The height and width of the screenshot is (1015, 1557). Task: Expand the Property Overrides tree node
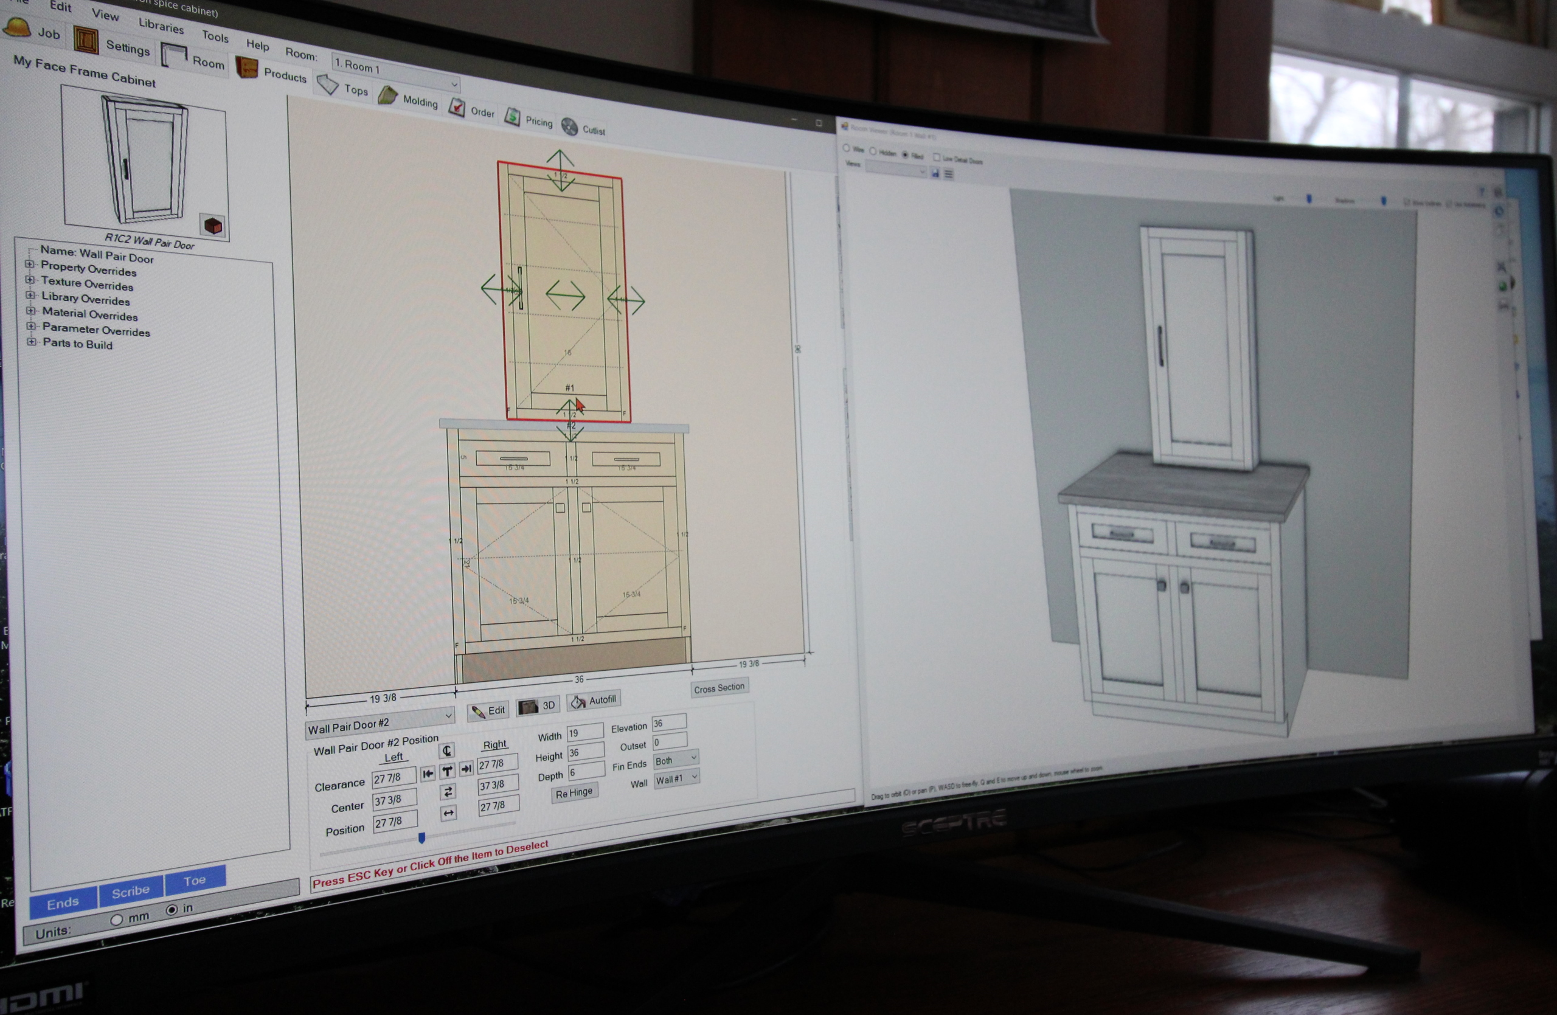click(x=29, y=264)
